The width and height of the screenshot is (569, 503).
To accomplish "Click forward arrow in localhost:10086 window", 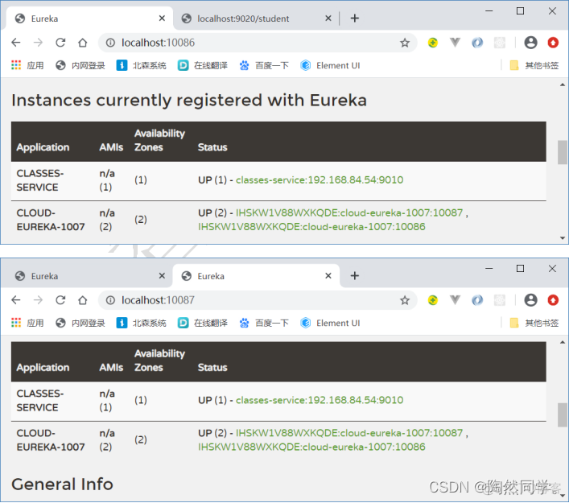I will click(x=38, y=43).
